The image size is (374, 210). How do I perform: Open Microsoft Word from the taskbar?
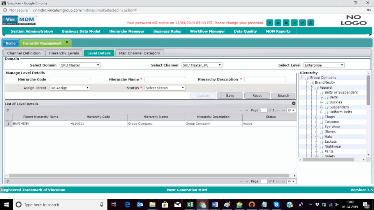pos(215,205)
